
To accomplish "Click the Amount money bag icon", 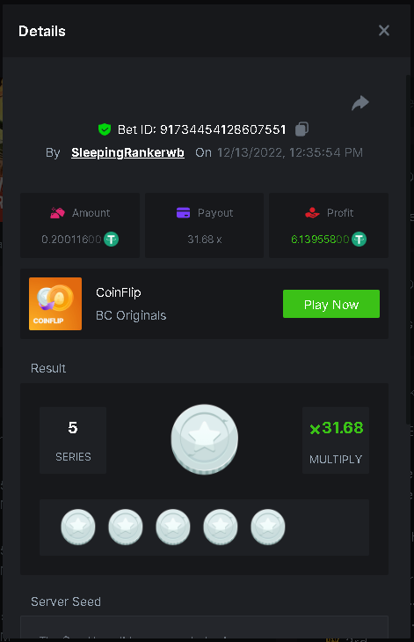I will [57, 213].
